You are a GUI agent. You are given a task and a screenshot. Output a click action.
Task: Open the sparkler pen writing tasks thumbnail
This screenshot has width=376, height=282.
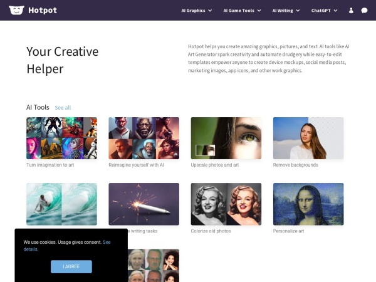[144, 204]
